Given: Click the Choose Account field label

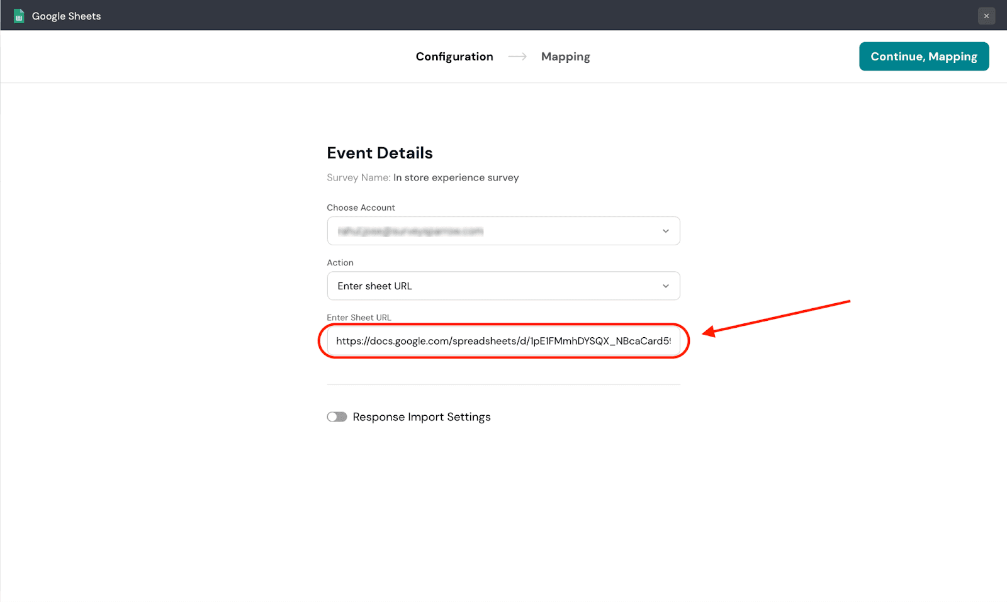Looking at the screenshot, I should coord(361,208).
